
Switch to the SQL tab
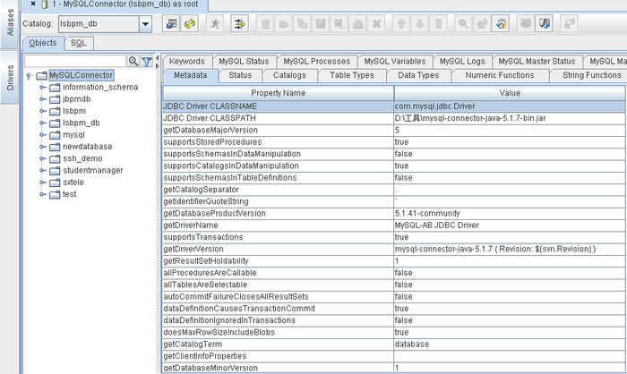79,43
